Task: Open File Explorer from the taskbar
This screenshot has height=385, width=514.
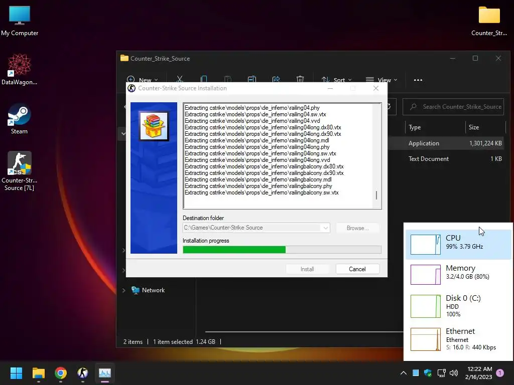Action: (x=38, y=373)
